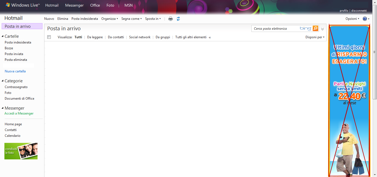Open Messenger in the top navigation
Image resolution: width=377 pixels, height=177 pixels.
(74, 5)
